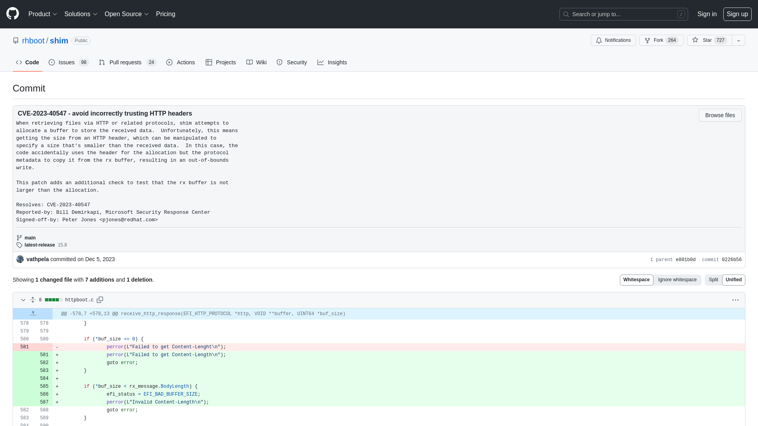758x426 pixels.
Task: Open parent commit e801b0d
Action: [685, 260]
